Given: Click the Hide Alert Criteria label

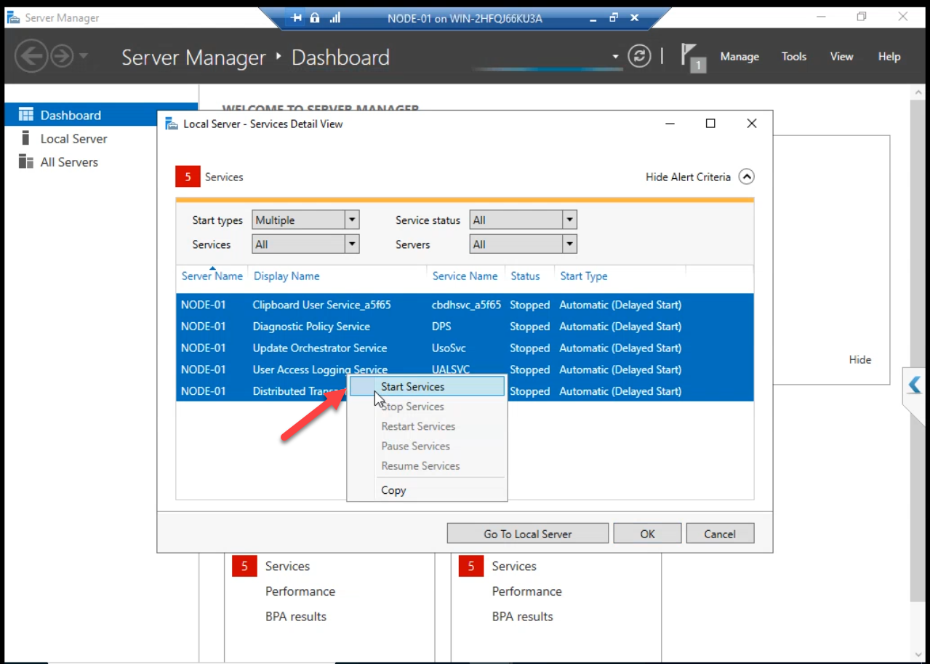Looking at the screenshot, I should pos(688,177).
